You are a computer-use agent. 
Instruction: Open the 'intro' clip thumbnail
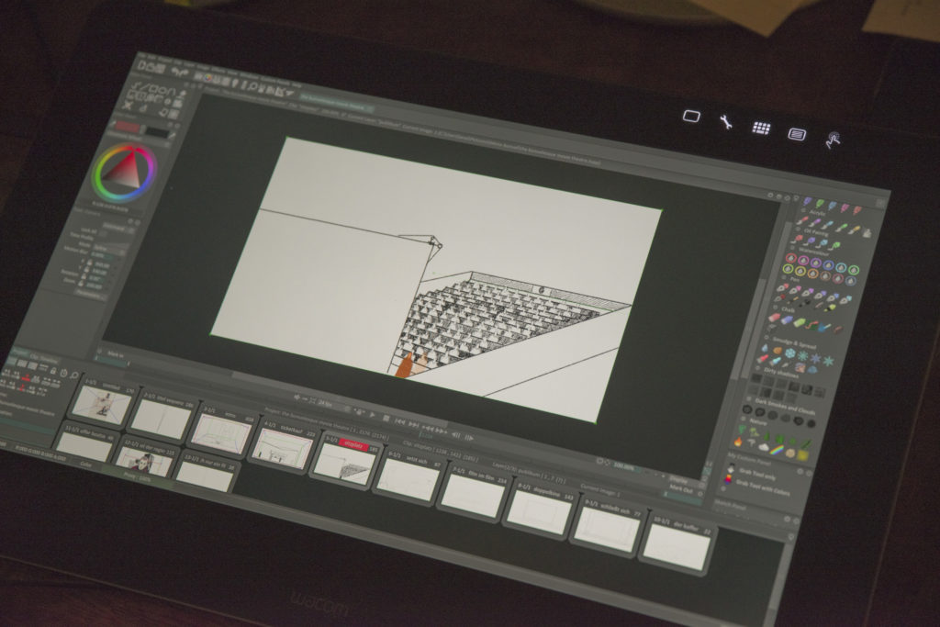click(x=221, y=434)
